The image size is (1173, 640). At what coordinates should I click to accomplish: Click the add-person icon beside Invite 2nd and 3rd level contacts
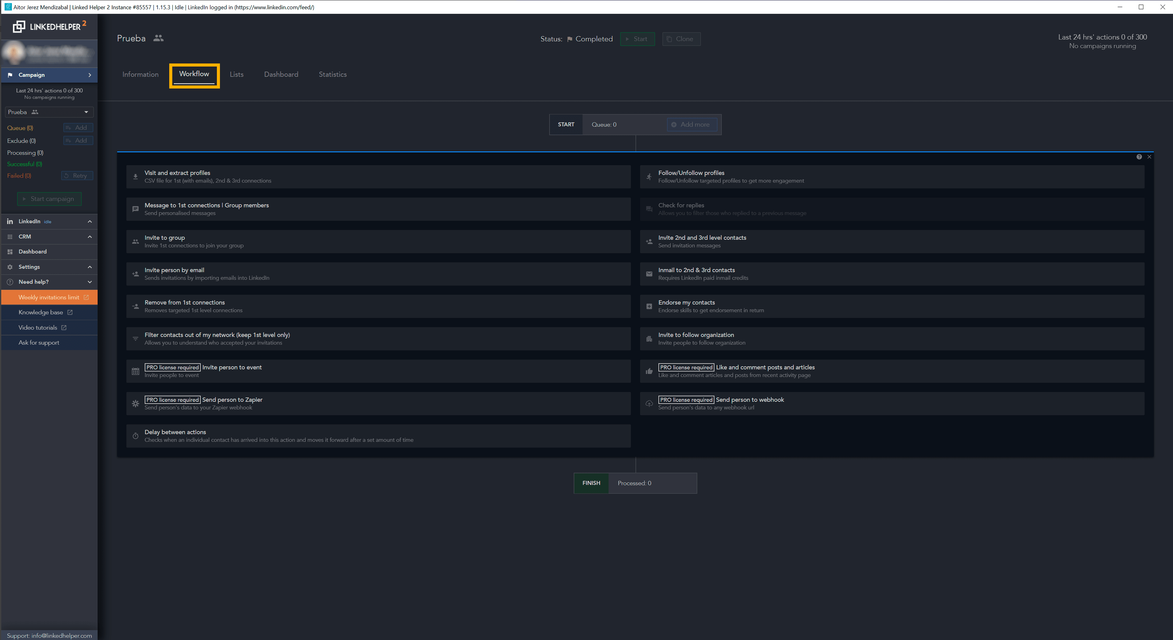coord(649,241)
